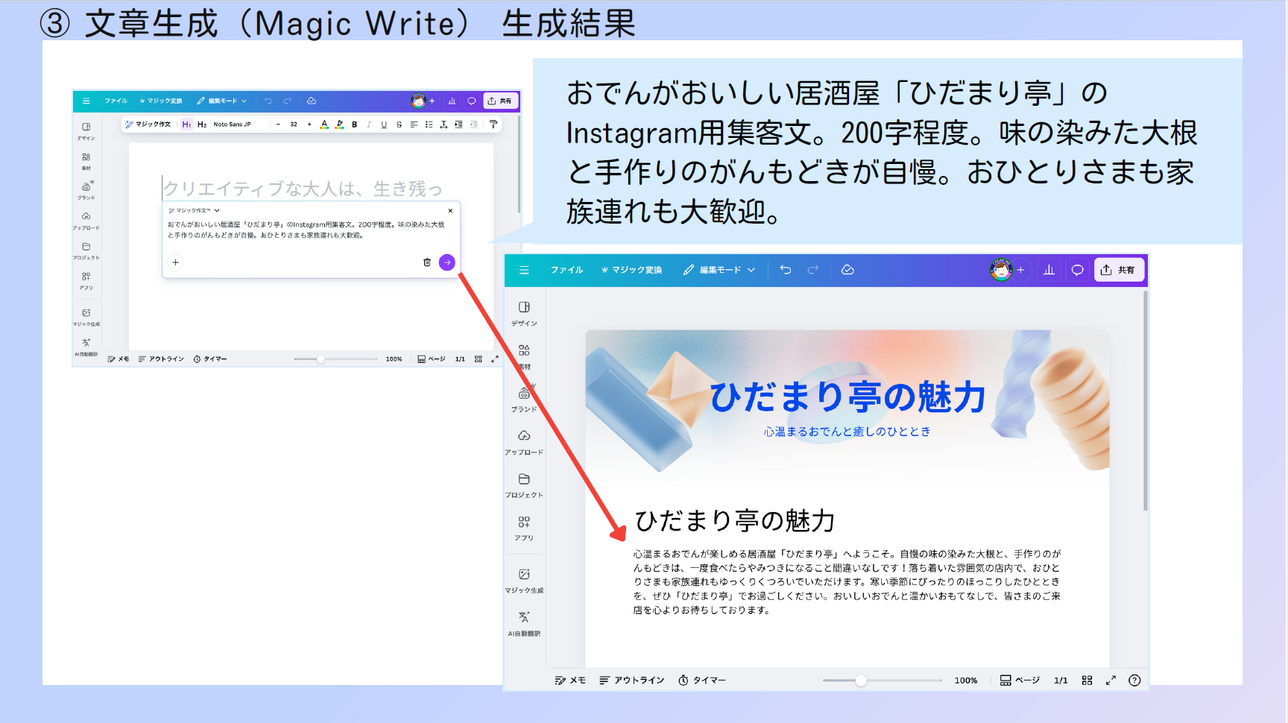This screenshot has height=723, width=1288.
Task: Click the format painter roller icon
Action: click(x=493, y=124)
